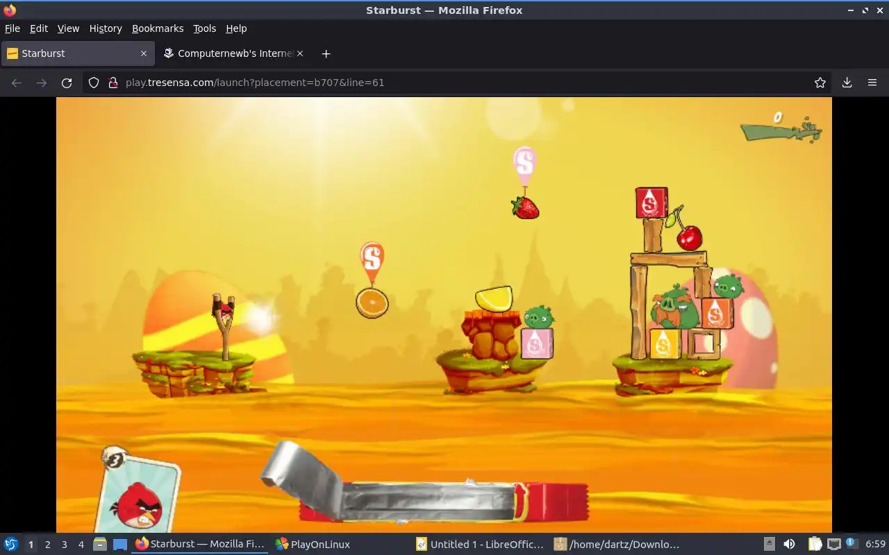Open the File menu

[x=13, y=28]
